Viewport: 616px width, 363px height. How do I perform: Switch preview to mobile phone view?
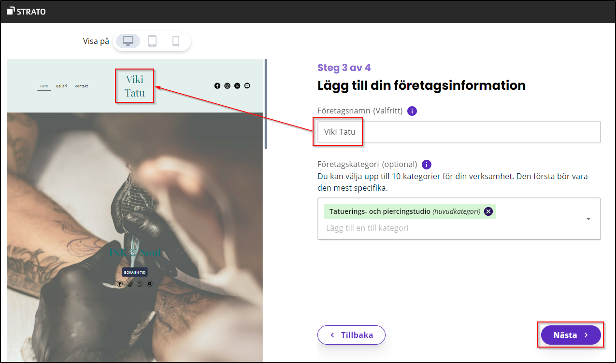pos(176,41)
